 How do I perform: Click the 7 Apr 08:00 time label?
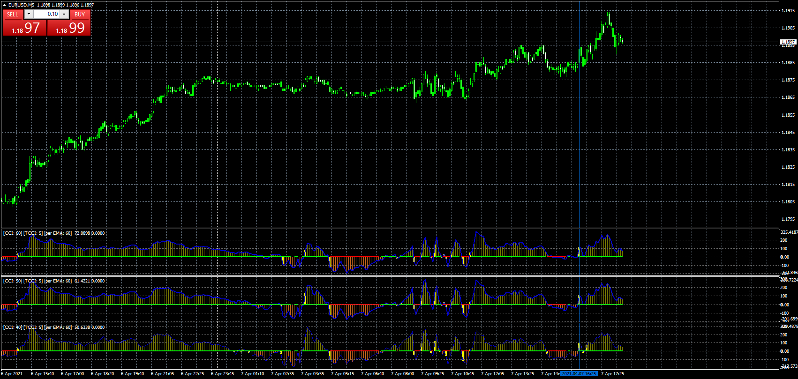pos(402,374)
